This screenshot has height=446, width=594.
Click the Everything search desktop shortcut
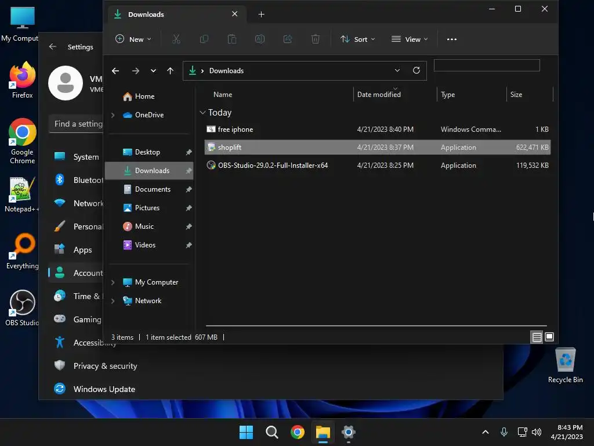23,251
